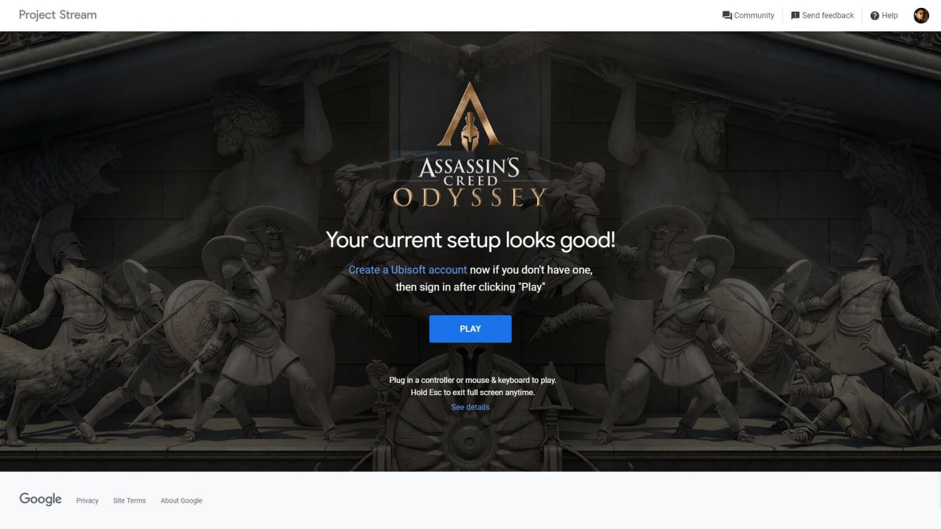The image size is (941, 529).
Task: Open the user profile avatar
Action: coord(921,16)
